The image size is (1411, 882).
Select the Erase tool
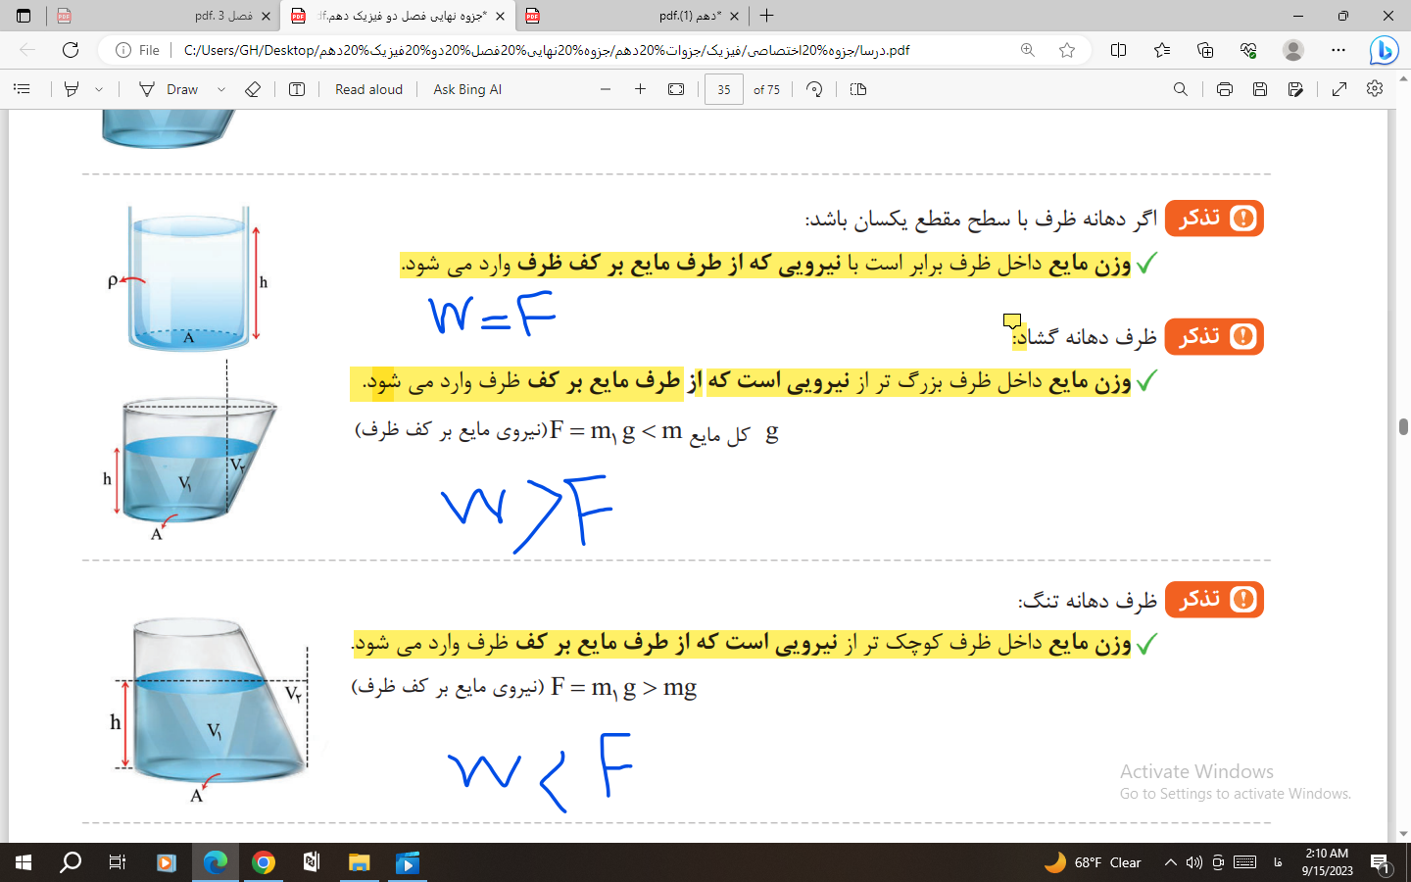[x=253, y=89]
